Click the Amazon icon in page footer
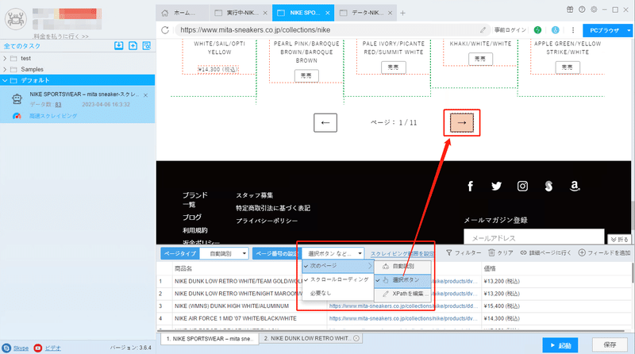 tap(574, 186)
